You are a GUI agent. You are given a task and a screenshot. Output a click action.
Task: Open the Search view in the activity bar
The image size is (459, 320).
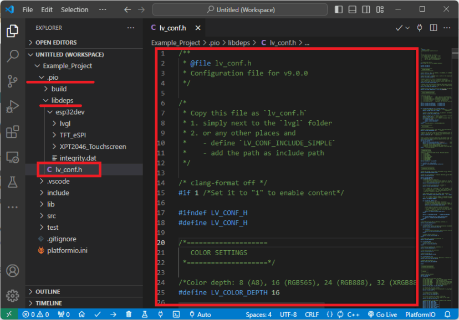click(12, 56)
